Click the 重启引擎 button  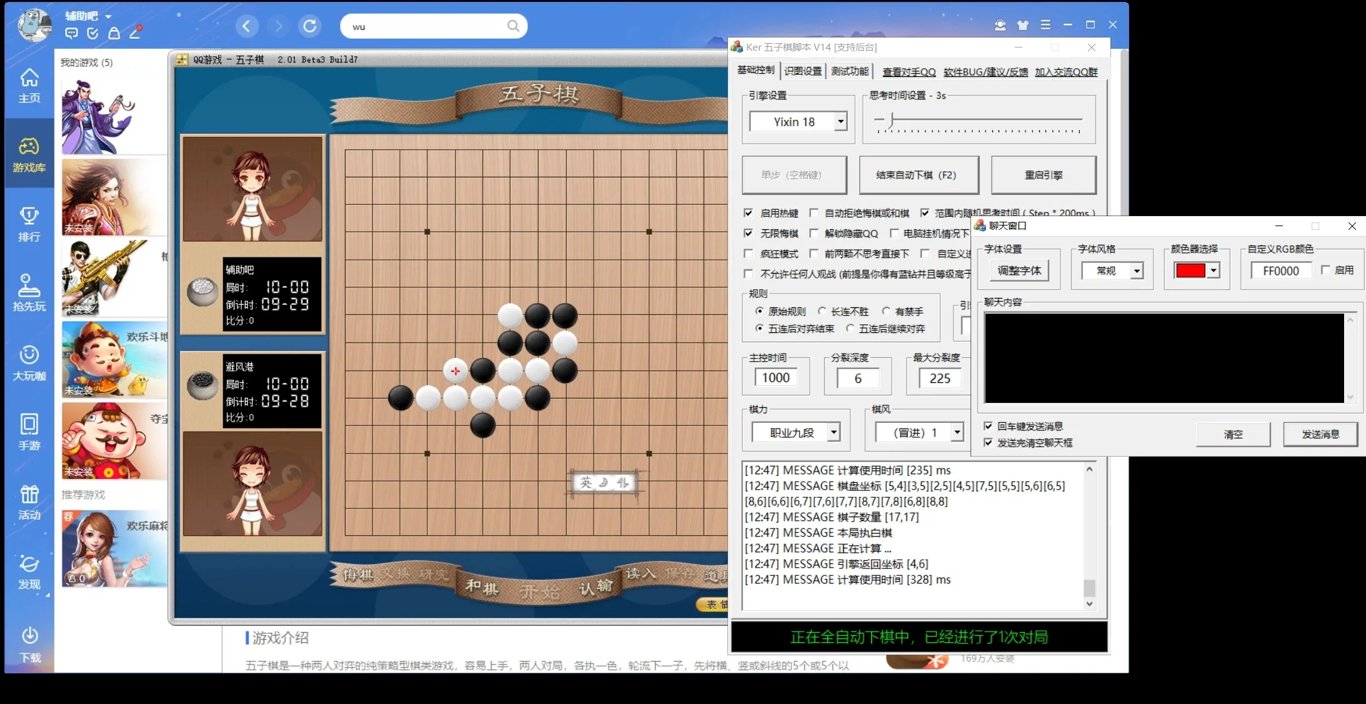tap(1044, 175)
